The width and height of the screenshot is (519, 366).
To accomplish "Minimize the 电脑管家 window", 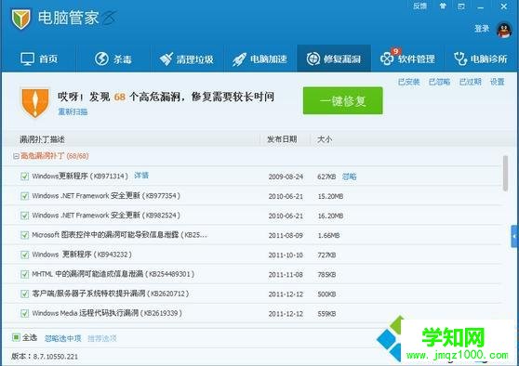I will [x=481, y=7].
